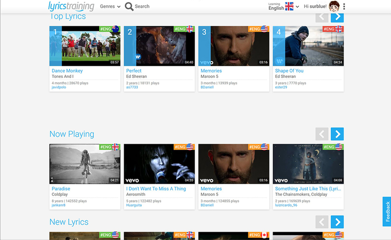
Task: Click the Tones And I artist name
Action: point(63,76)
